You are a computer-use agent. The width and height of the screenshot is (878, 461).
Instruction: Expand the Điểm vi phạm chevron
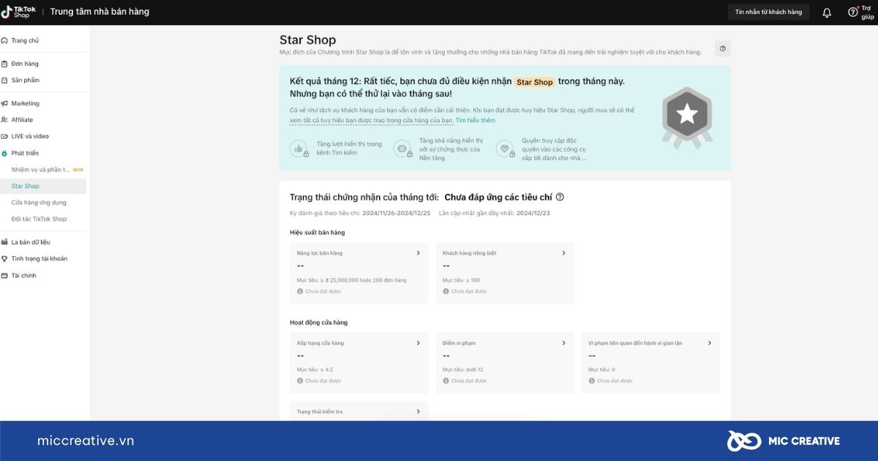563,342
